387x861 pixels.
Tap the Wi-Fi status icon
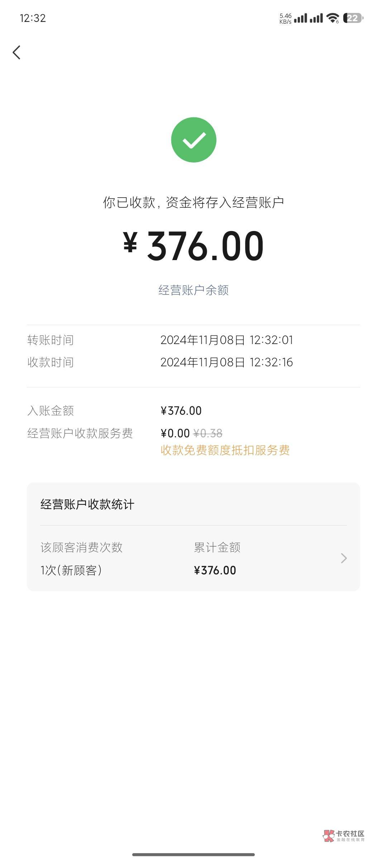333,18
